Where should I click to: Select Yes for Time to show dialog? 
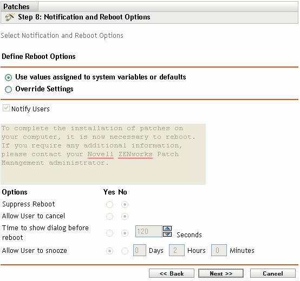point(109,233)
